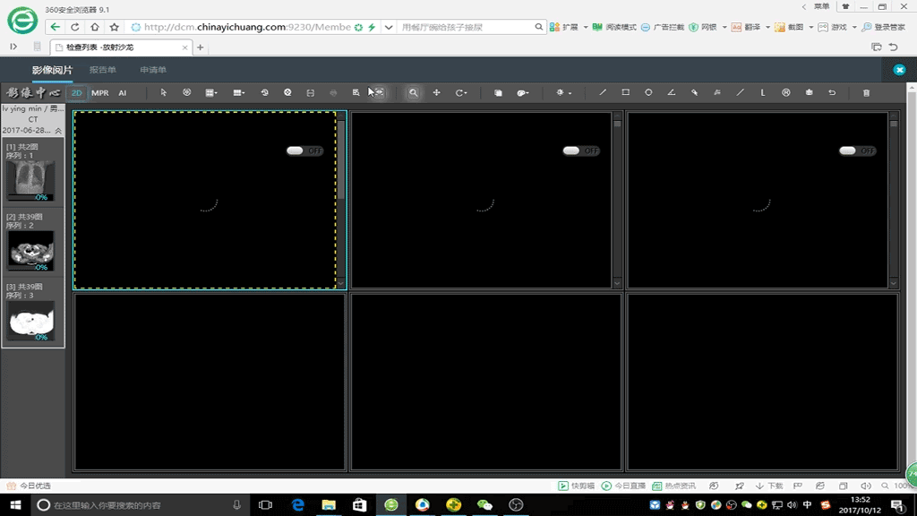
Task: Toggle the OFF switch in middle viewport
Action: pos(580,150)
